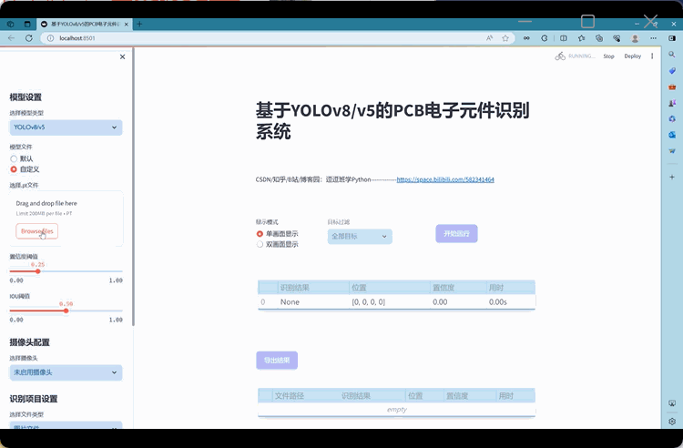Open Tools briefcase in Edge sidebar
Viewport: 683px width, 448px height.
[x=672, y=87]
